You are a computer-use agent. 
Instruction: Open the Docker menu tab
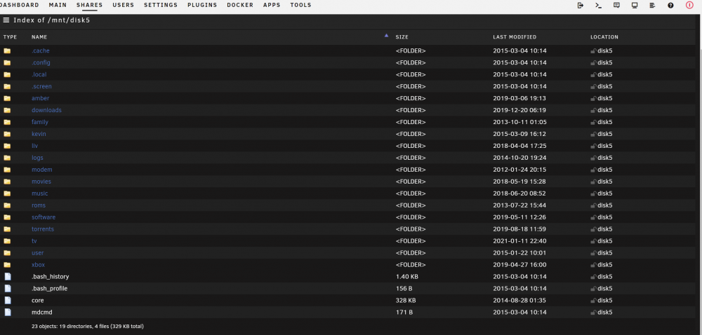click(240, 5)
